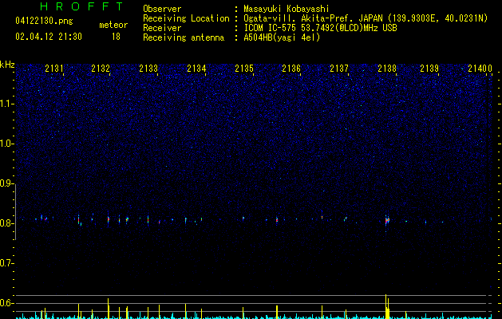502x319 pixels.
Task: Click the 0.9 frequency axis label
Action: 6,183
